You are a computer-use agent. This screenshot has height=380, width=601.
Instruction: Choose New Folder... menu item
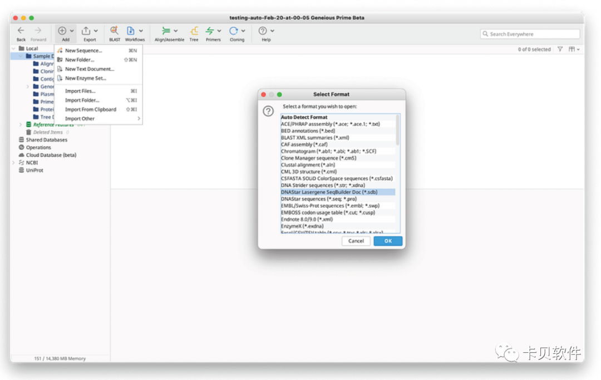[98, 60]
